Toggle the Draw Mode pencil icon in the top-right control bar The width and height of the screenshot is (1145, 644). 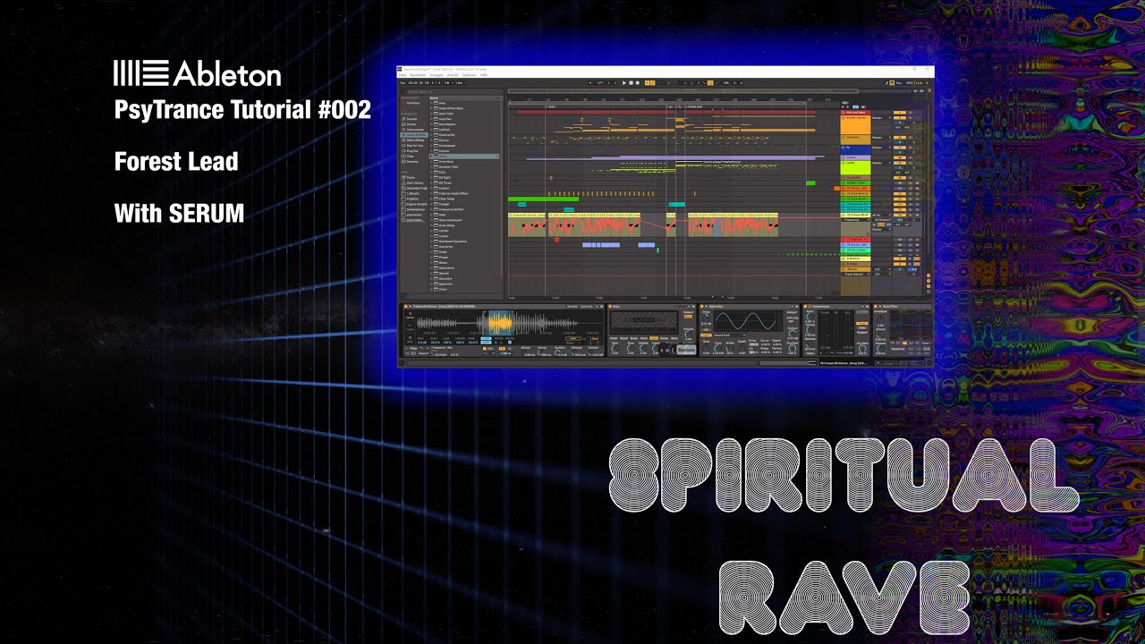(x=886, y=83)
